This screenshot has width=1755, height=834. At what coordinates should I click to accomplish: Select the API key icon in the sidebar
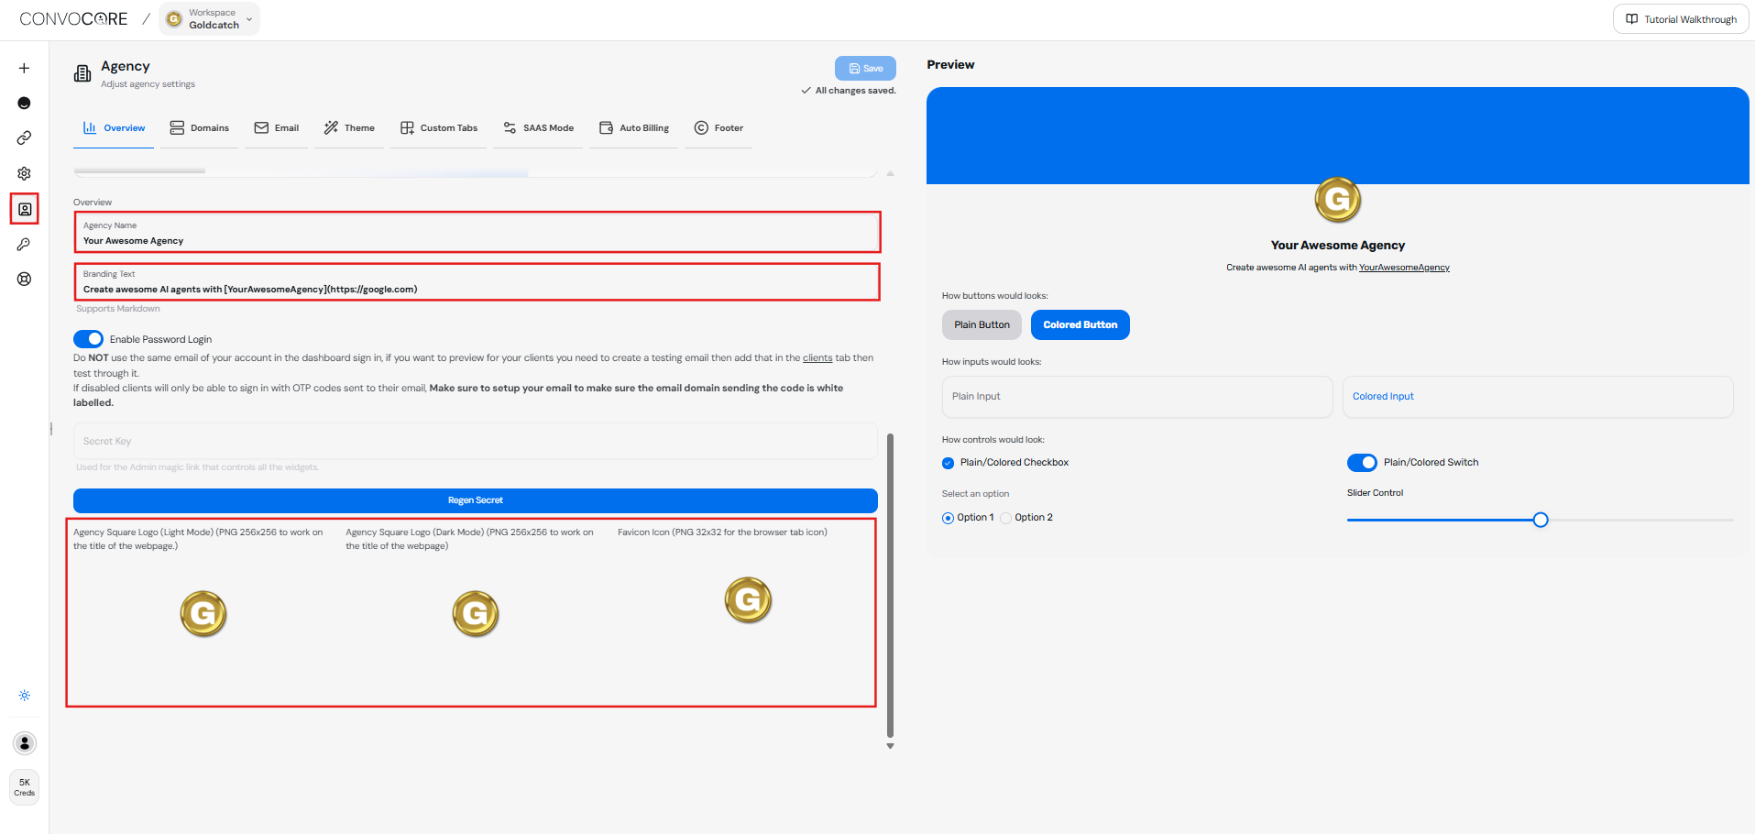point(24,244)
